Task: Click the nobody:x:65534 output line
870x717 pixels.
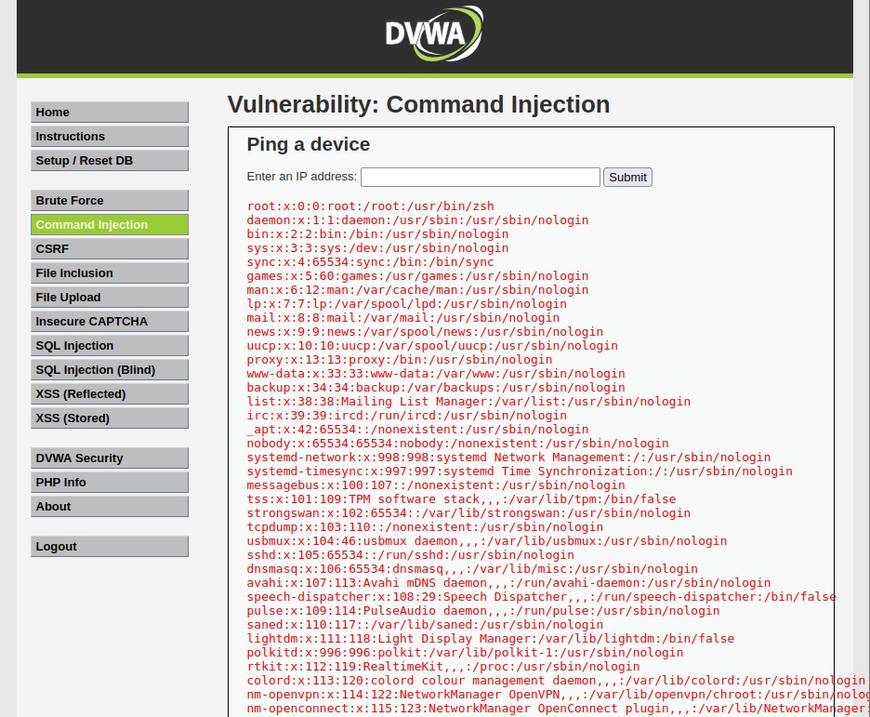Action: click(457, 444)
